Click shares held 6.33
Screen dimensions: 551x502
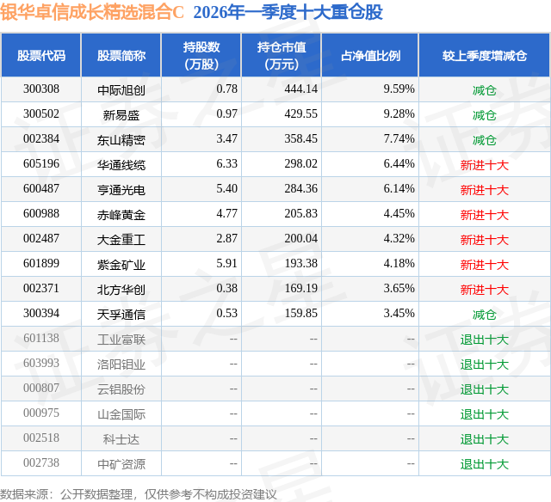227,164
